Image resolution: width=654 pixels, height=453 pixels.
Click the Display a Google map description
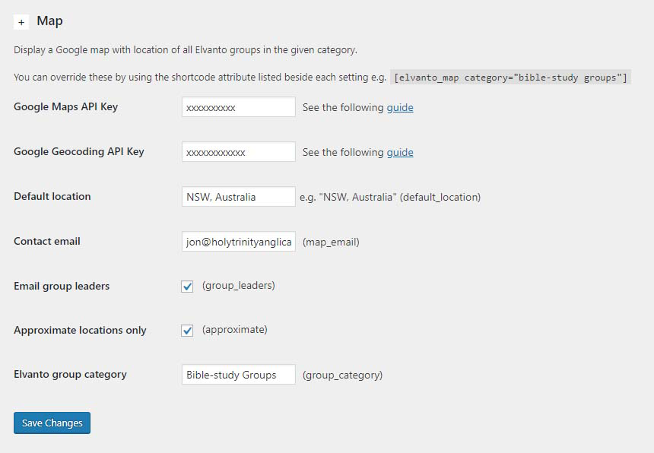[x=186, y=50]
